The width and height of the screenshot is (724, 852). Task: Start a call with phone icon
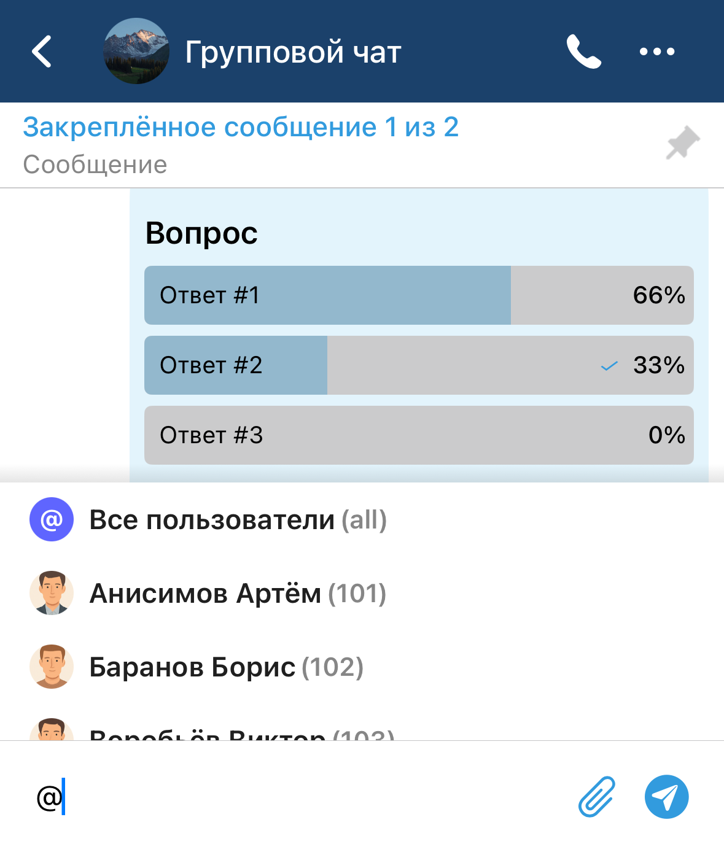(x=583, y=52)
